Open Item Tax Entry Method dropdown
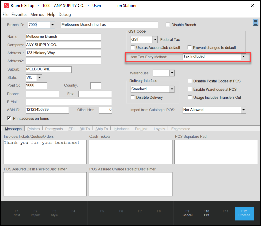 [x=243, y=57]
